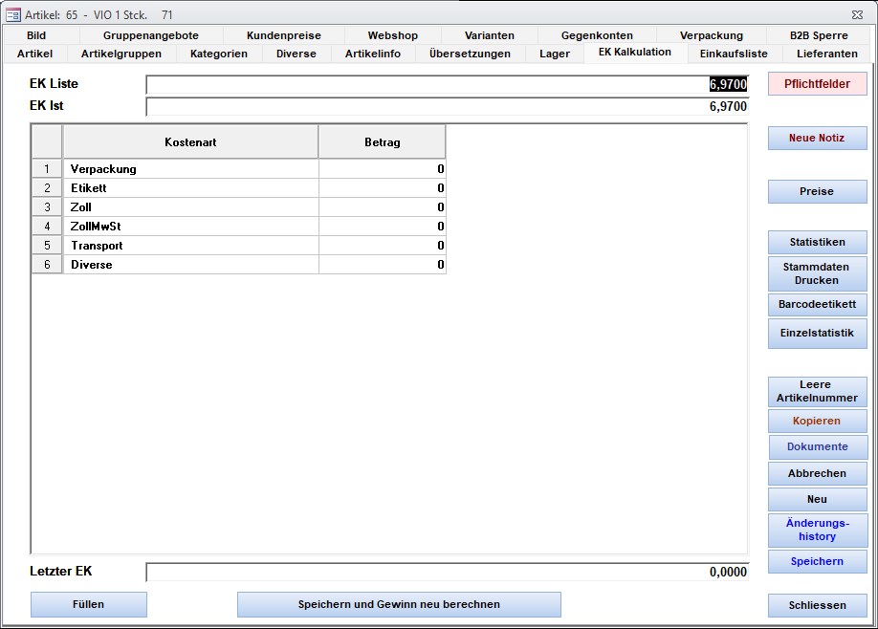Screen dimensions: 878x629
Task: Select the Webshop tab
Action: [x=392, y=35]
